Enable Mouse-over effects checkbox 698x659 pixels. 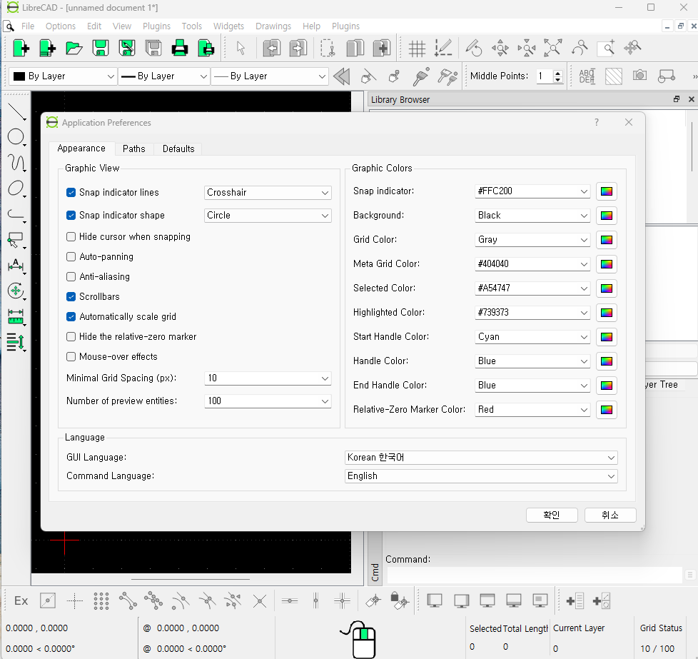click(x=71, y=356)
